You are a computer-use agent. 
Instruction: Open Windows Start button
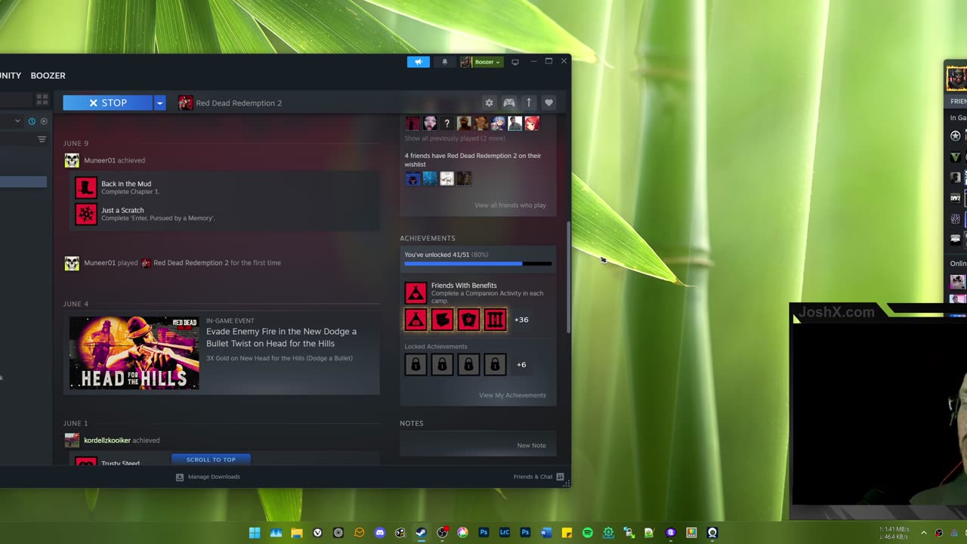[x=255, y=533]
